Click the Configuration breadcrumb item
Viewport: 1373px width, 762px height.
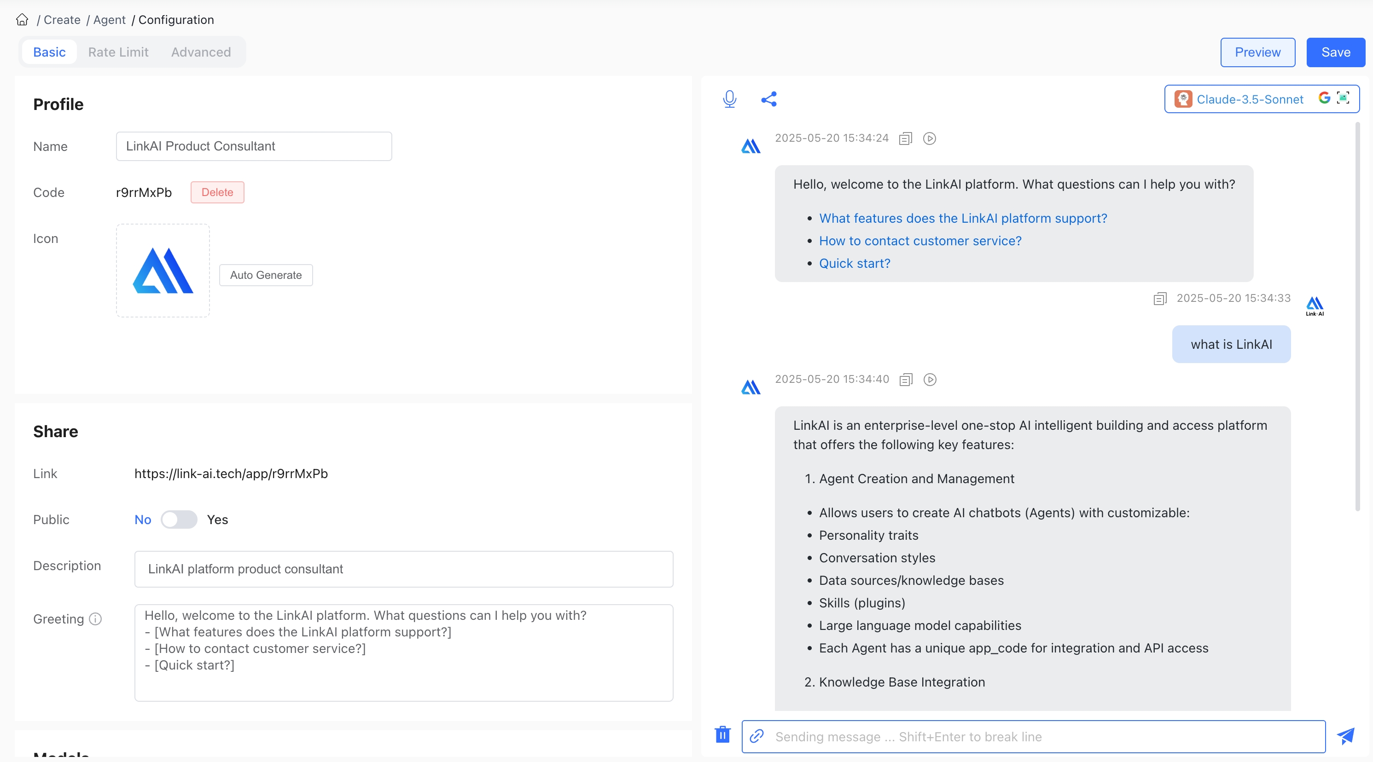[x=176, y=20]
